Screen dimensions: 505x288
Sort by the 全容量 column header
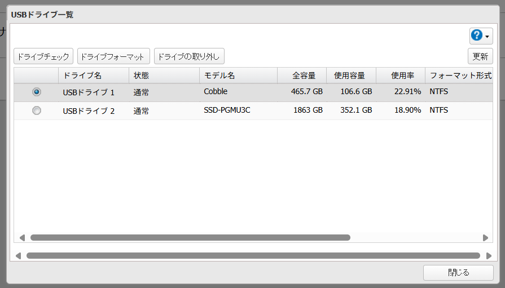pyautogui.click(x=302, y=76)
